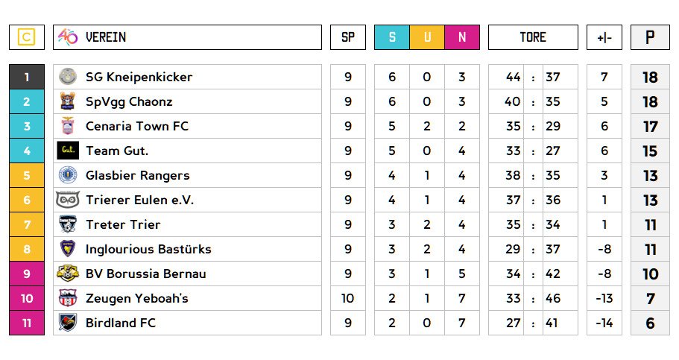This screenshot has height=360, width=679.
Task: Click the yellow C icon header
Action: coord(27,37)
